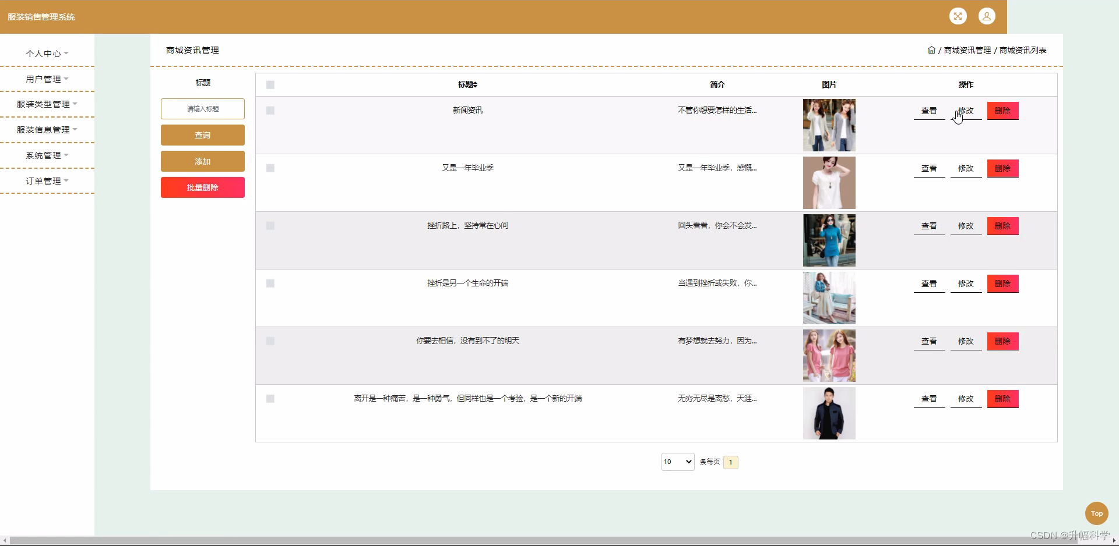Click the 服装销售管理系统 header title
The image size is (1119, 546).
point(41,17)
